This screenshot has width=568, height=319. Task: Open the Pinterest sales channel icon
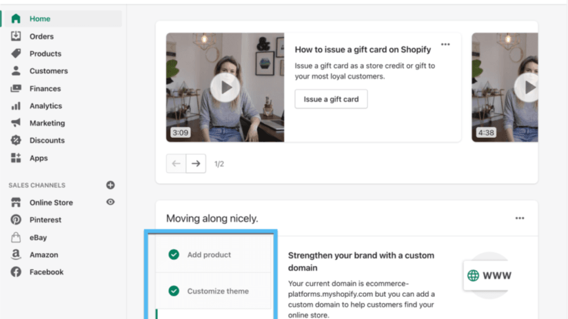tap(16, 219)
